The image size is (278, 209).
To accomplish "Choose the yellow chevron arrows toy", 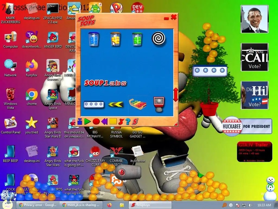I will (116, 104).
